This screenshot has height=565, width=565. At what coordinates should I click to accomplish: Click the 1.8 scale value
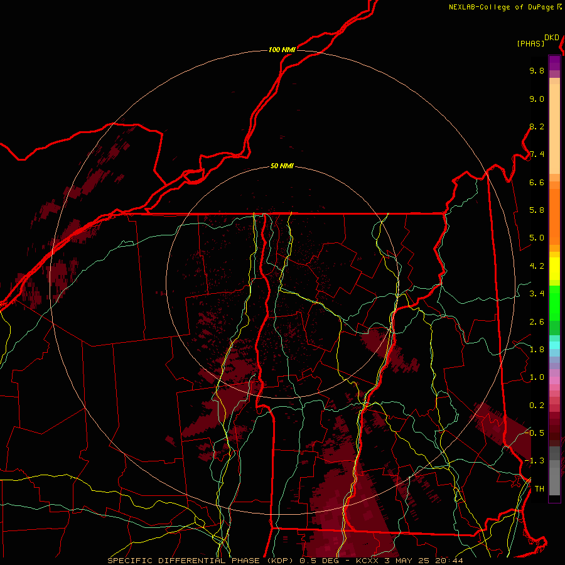pos(537,350)
